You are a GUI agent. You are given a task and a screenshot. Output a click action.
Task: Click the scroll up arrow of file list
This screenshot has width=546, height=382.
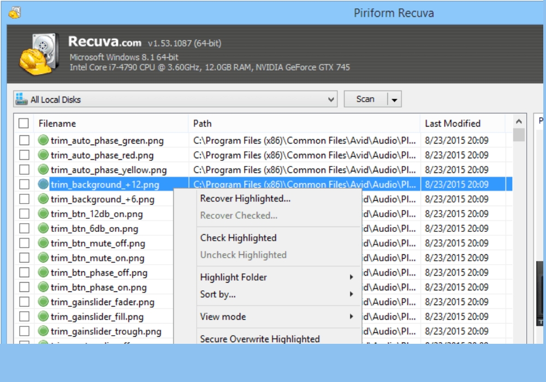pyautogui.click(x=519, y=121)
